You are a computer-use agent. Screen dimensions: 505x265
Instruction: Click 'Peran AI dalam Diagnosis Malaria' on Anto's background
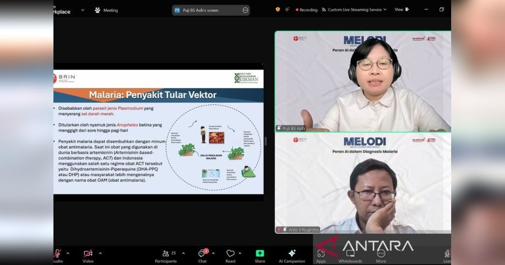coord(364,151)
